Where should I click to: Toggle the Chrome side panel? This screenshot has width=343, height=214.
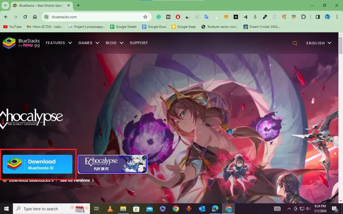tap(318, 17)
